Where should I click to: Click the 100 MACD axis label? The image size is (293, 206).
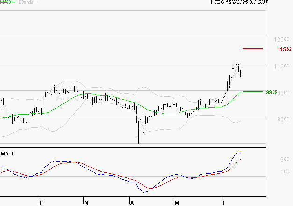click(x=285, y=172)
